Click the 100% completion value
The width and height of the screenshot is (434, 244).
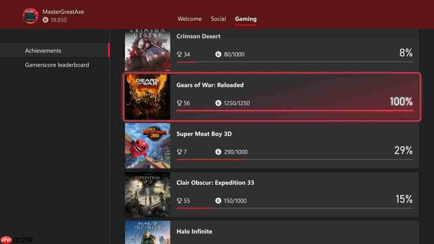click(x=401, y=101)
